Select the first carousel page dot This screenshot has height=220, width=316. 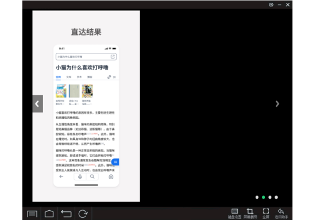point(257,197)
